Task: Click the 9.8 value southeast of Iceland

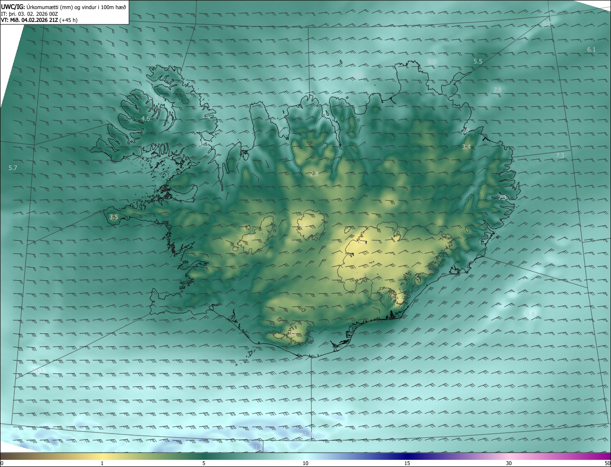Action: (530, 314)
